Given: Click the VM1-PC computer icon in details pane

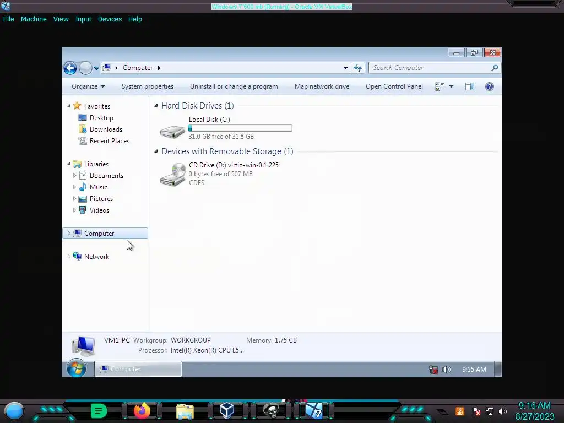Looking at the screenshot, I should click(x=84, y=345).
